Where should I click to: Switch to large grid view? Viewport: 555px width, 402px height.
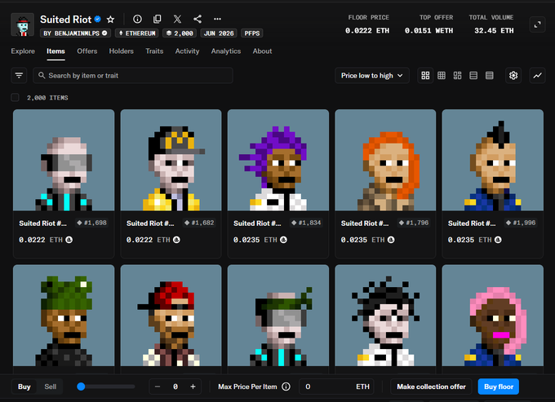(x=425, y=75)
